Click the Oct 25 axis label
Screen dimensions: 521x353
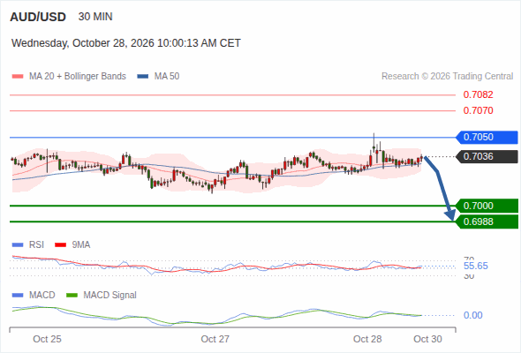(x=47, y=339)
